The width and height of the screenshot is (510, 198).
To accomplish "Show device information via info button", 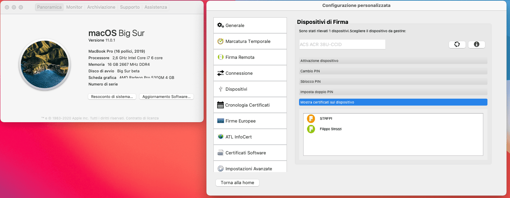I will click(x=477, y=44).
